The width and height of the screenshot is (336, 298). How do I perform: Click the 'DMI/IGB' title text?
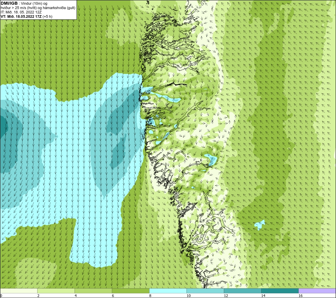tap(9, 3)
